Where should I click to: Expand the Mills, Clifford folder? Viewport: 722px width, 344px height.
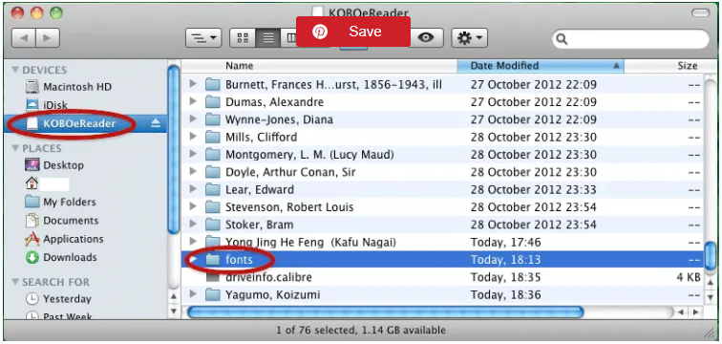coord(193,137)
